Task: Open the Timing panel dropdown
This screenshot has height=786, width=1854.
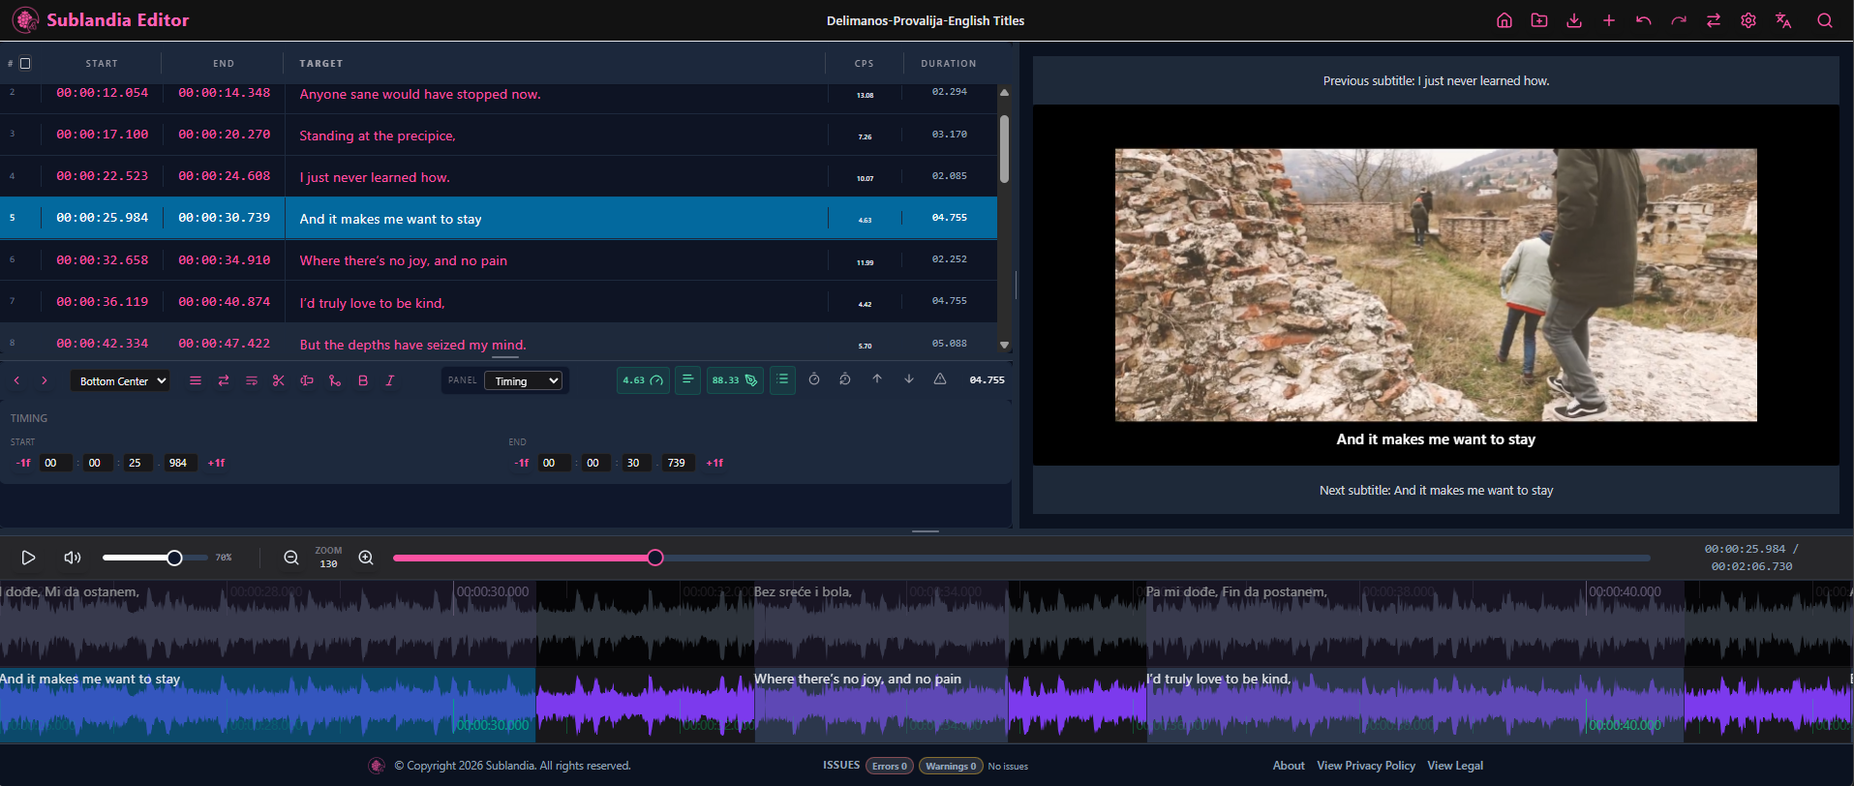Action: click(x=524, y=381)
